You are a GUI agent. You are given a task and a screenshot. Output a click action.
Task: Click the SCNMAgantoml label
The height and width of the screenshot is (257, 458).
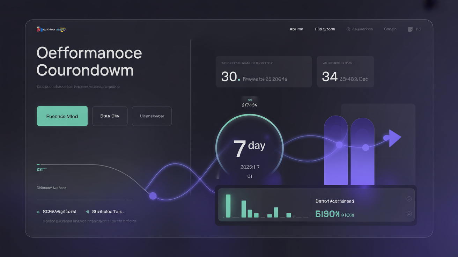tap(59, 212)
